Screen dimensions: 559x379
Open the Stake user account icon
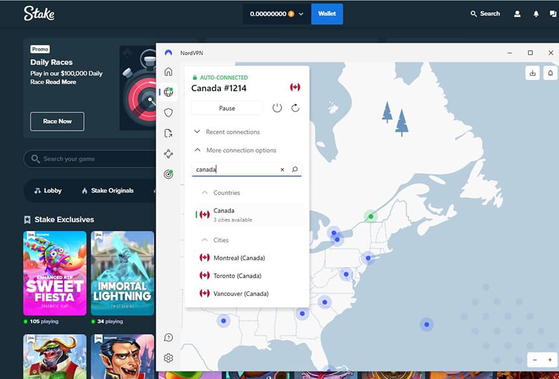click(517, 14)
